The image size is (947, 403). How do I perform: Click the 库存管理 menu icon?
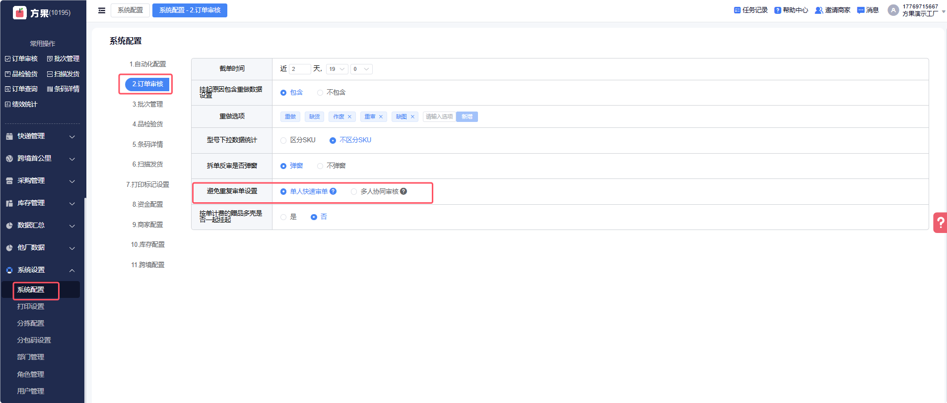point(9,203)
